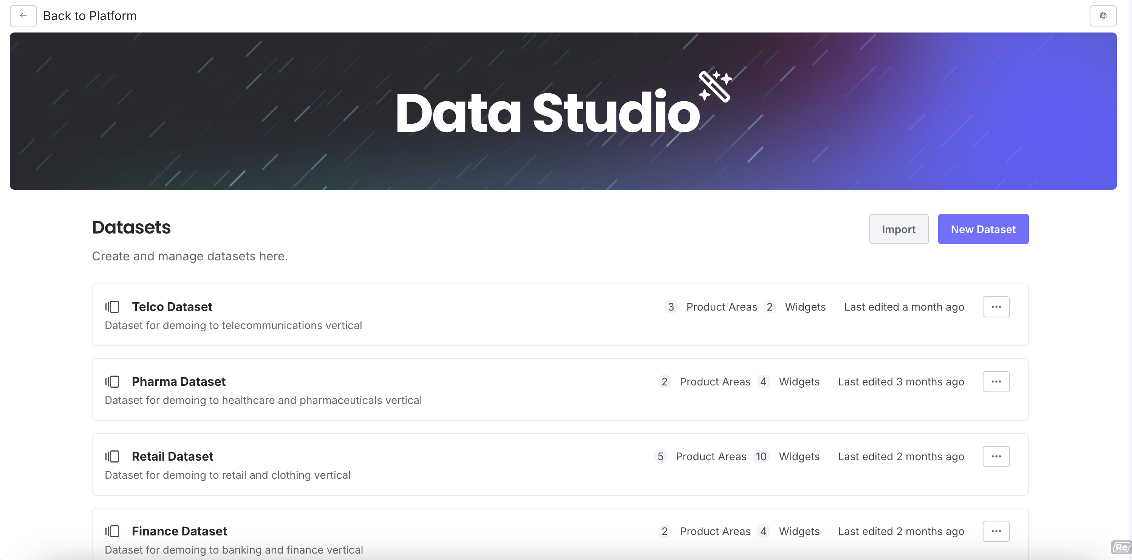Screen dimensions: 1132x560
Task: Click the Pharma Dataset icon
Action: click(113, 382)
